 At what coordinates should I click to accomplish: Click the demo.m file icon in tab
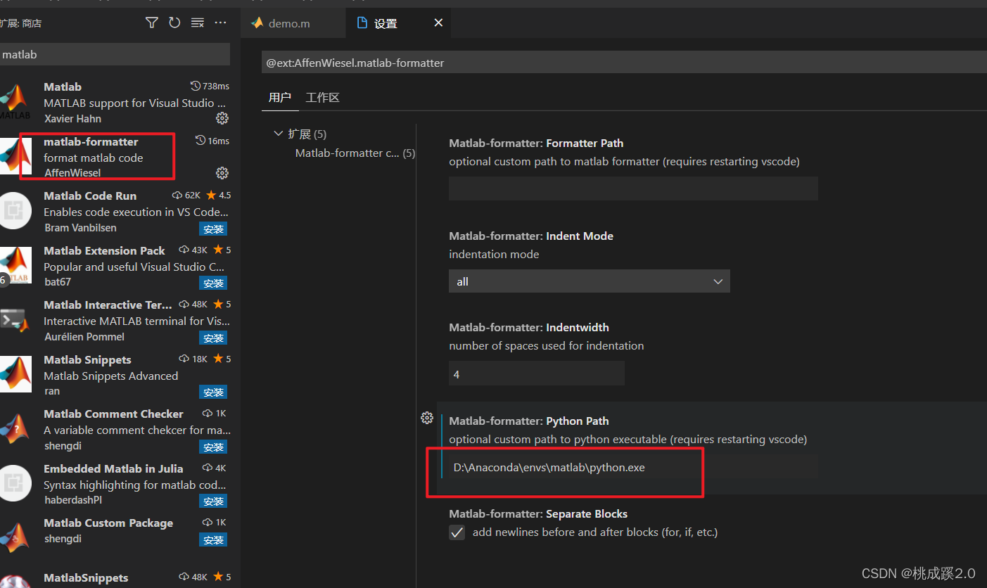[x=256, y=23]
